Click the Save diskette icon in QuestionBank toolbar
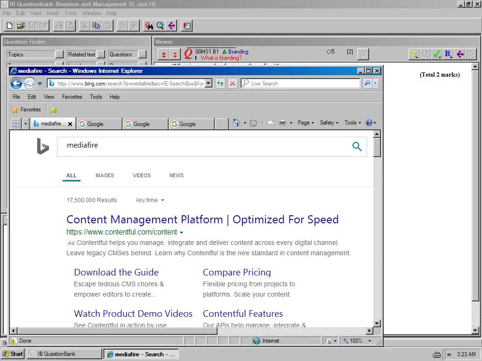 coord(32,26)
